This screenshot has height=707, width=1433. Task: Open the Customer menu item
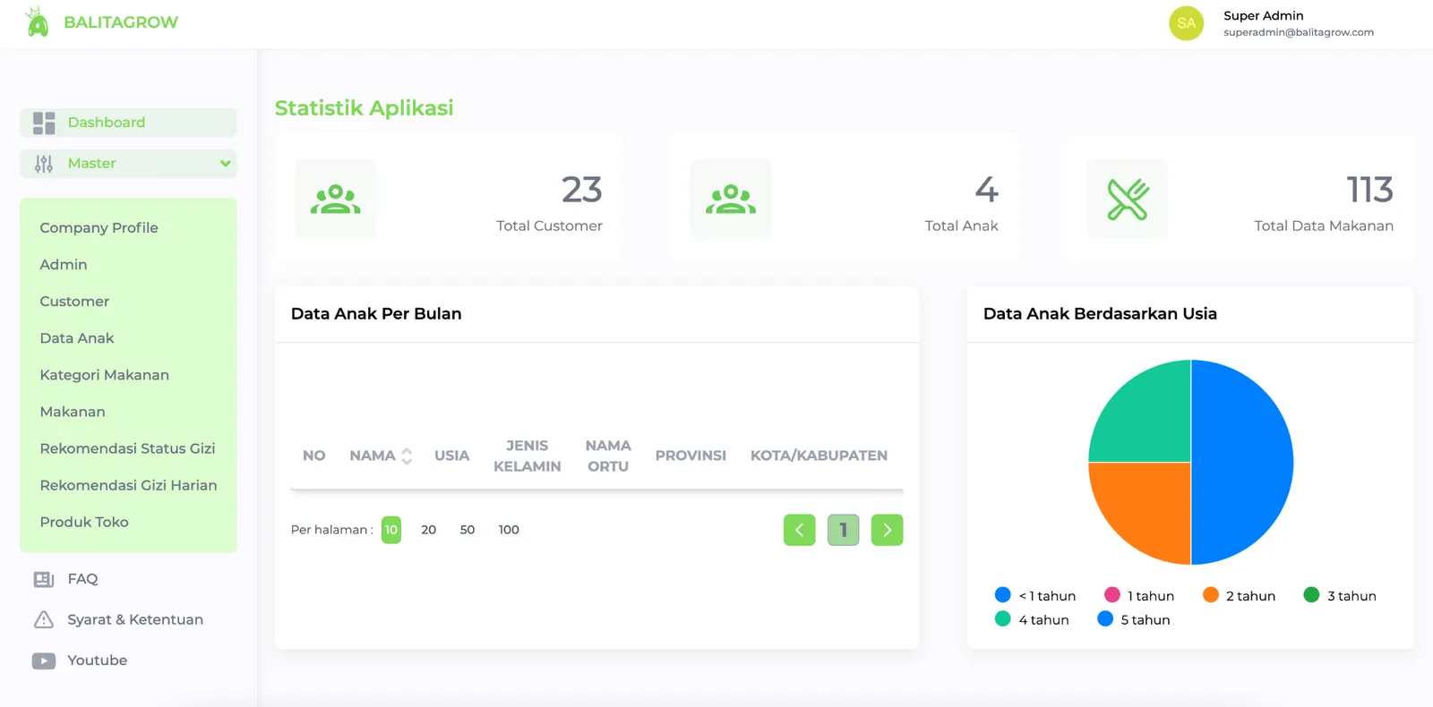coord(74,302)
